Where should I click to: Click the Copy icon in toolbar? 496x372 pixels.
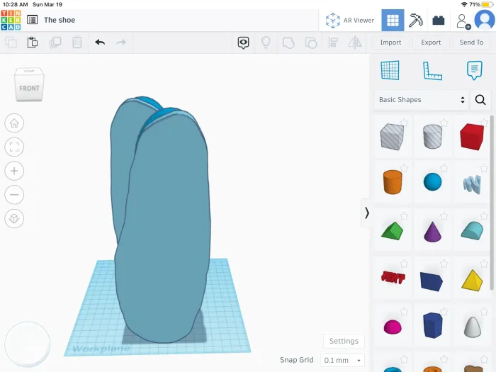point(11,42)
